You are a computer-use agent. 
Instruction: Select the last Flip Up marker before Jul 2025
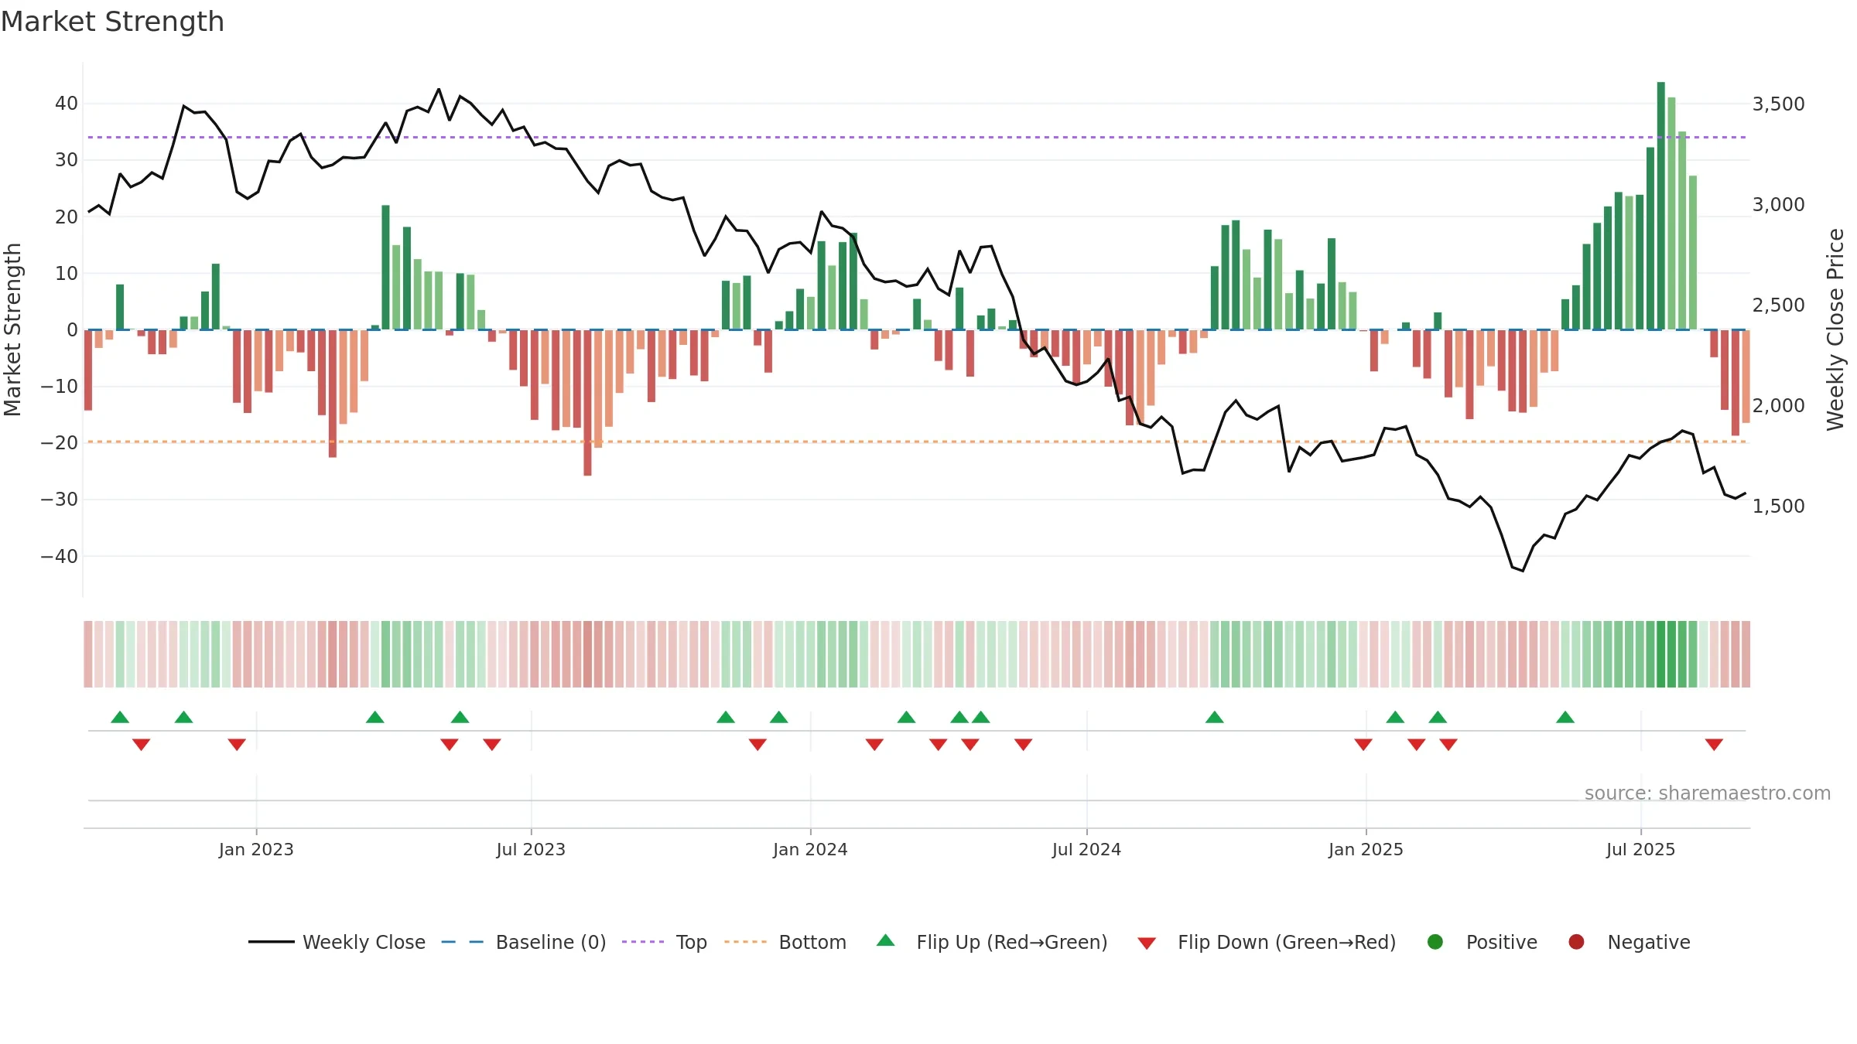pyautogui.click(x=1565, y=717)
